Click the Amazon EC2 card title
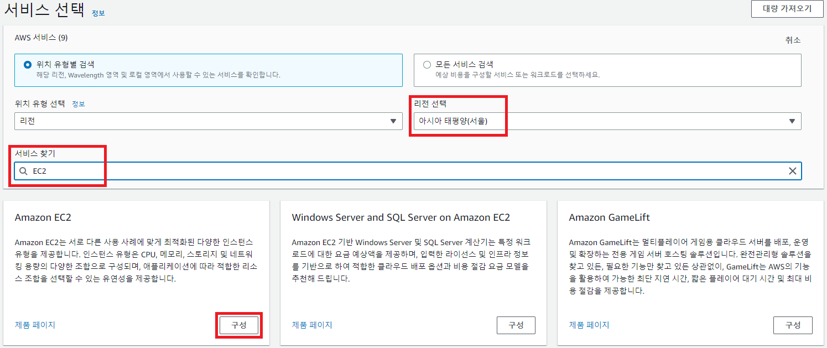827x348 pixels. click(43, 217)
